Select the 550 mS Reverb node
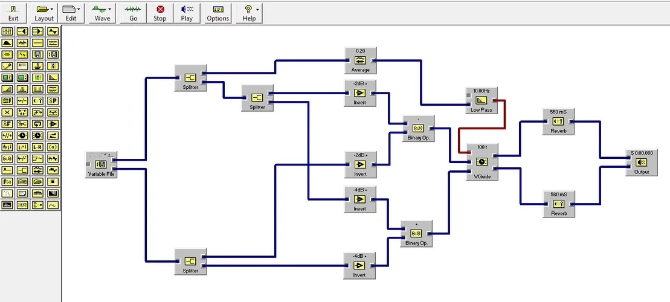The image size is (670, 302). coord(558,121)
